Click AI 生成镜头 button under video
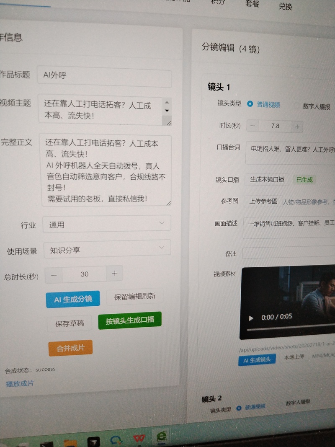335x447 pixels. [257, 360]
